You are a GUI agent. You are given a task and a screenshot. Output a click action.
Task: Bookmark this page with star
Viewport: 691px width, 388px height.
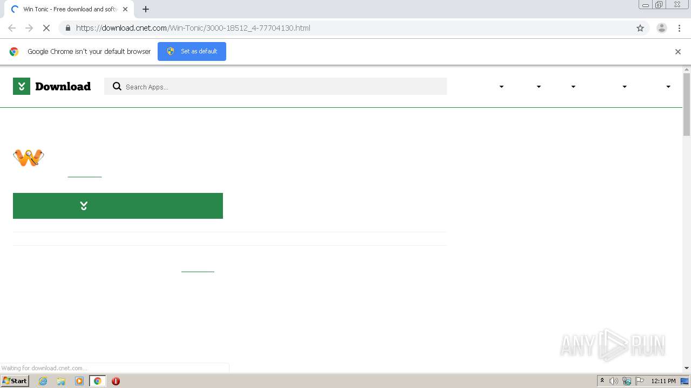click(x=640, y=28)
